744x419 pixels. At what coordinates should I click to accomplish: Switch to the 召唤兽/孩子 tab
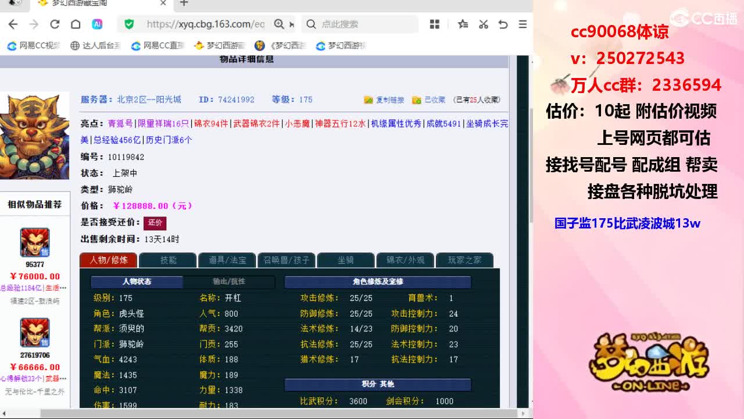tap(287, 260)
